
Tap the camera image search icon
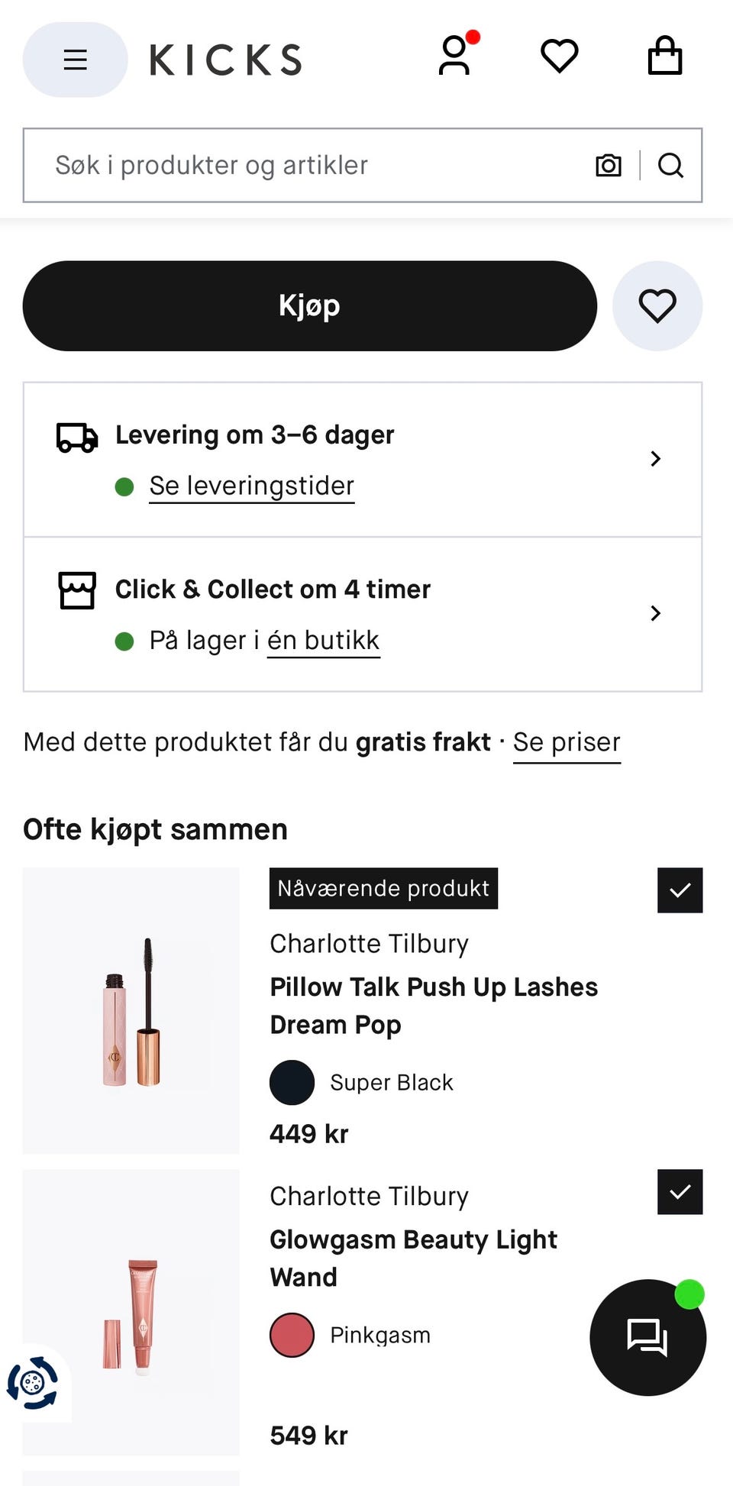click(609, 165)
